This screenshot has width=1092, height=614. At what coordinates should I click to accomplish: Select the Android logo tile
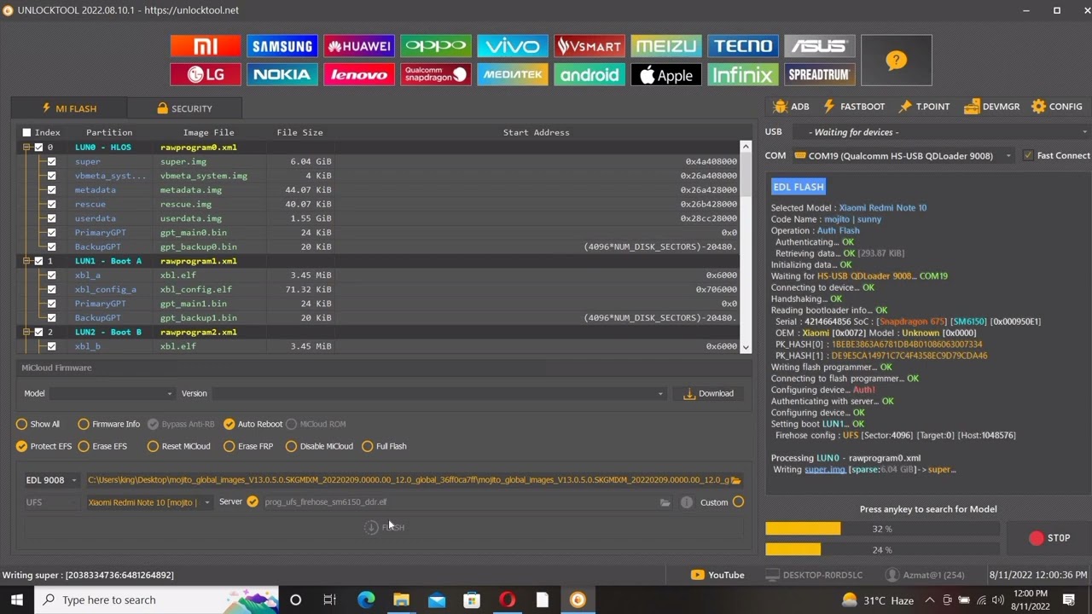pyautogui.click(x=590, y=75)
